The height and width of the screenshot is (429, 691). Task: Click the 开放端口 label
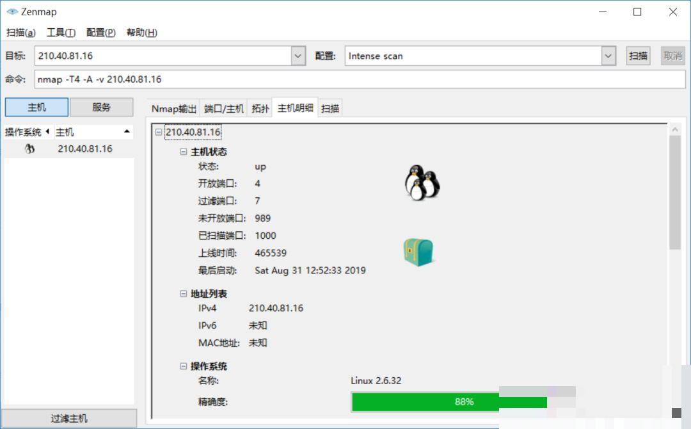[x=218, y=183]
